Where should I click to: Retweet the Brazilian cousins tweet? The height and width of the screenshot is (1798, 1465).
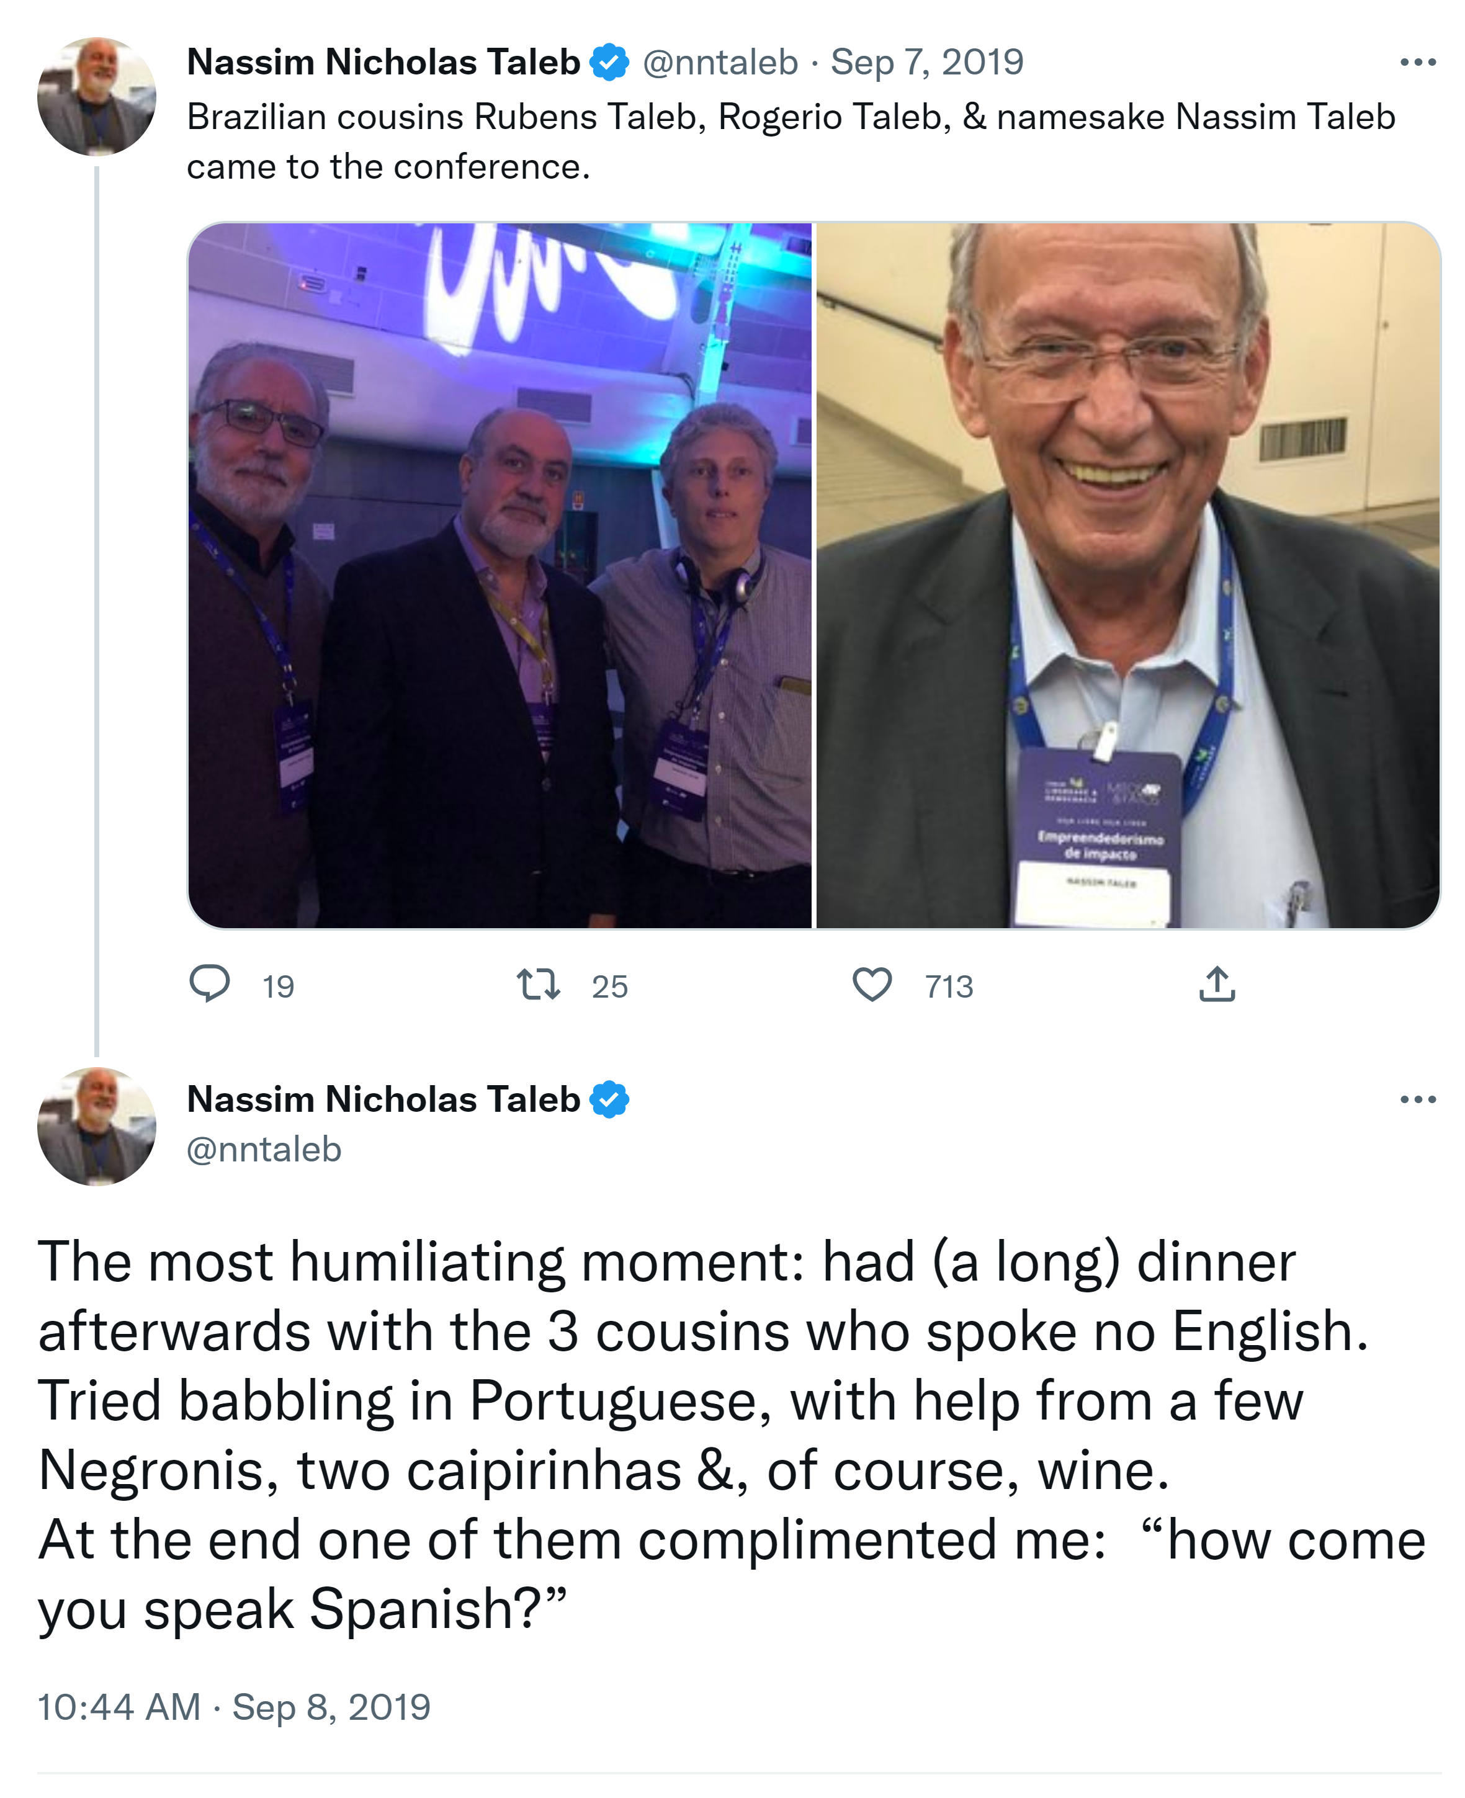click(x=539, y=984)
